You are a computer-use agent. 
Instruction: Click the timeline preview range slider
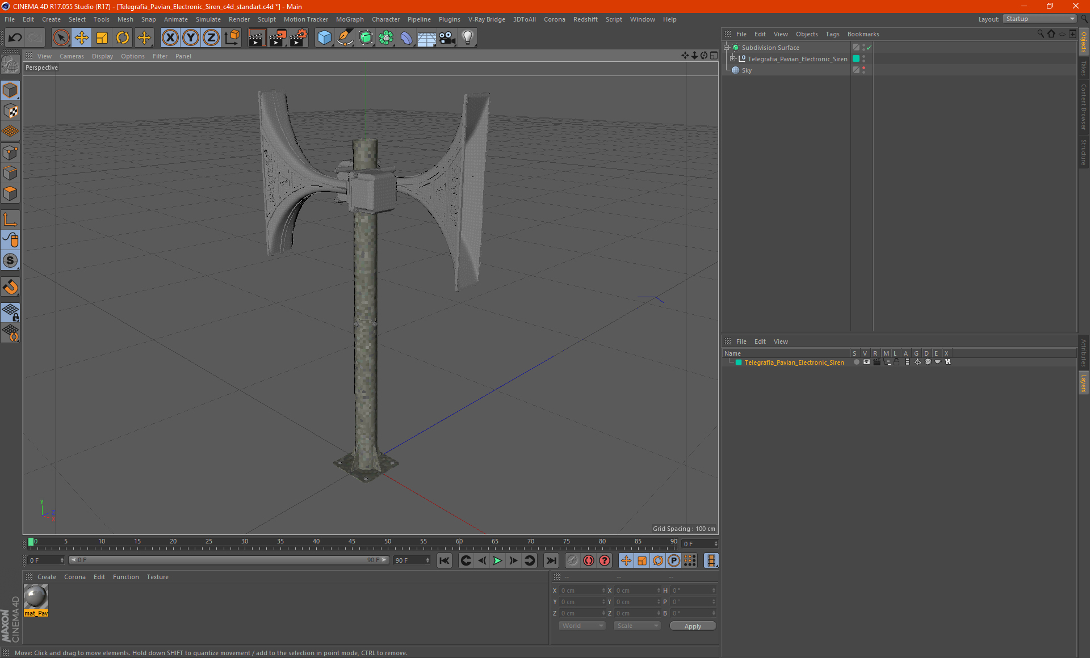(x=229, y=560)
